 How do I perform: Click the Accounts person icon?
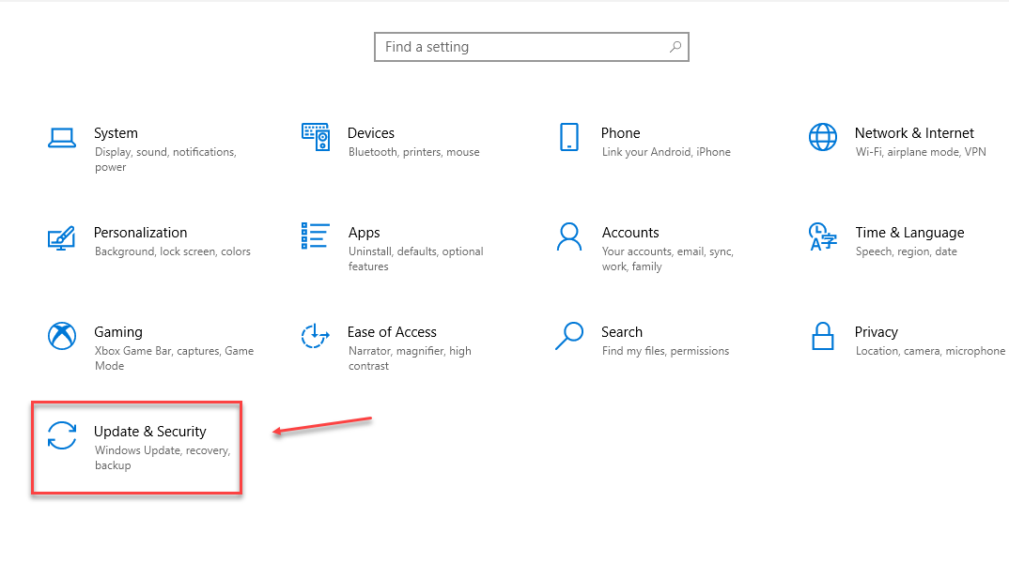point(568,236)
